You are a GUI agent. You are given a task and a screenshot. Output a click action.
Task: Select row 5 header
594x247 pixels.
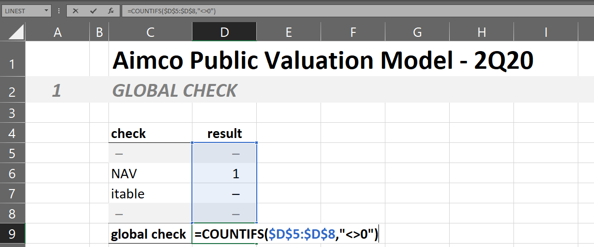(x=12, y=153)
